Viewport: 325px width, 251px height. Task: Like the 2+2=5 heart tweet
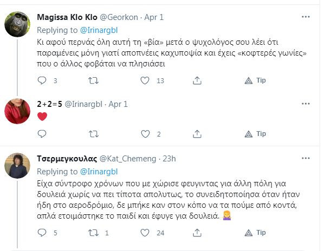145,133
